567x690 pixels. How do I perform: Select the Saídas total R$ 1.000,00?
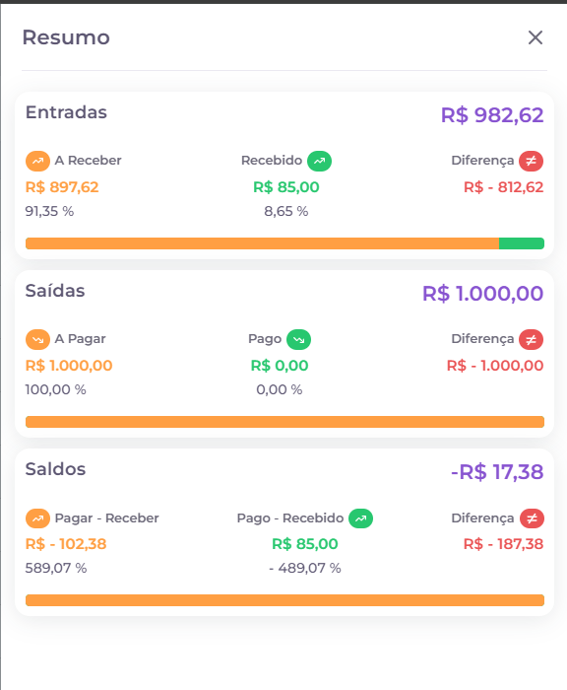pyautogui.click(x=483, y=294)
